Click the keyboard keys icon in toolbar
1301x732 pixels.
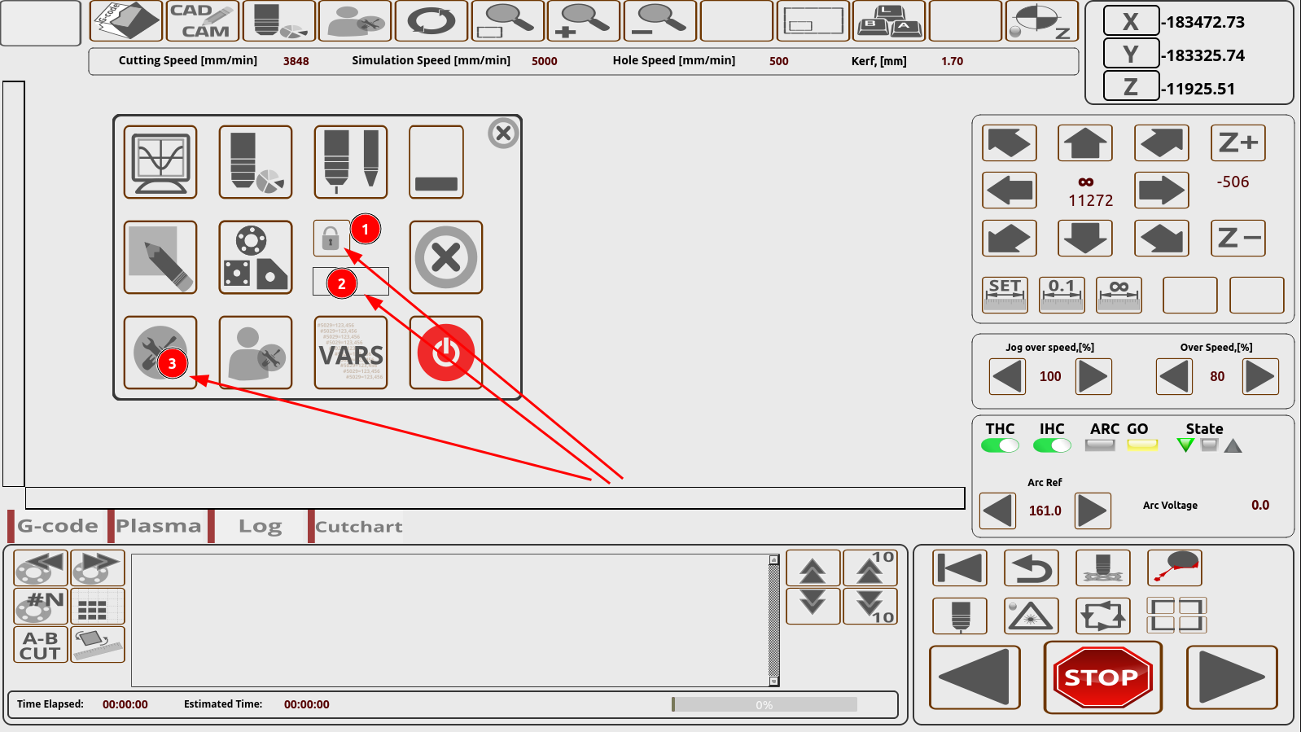coord(888,20)
